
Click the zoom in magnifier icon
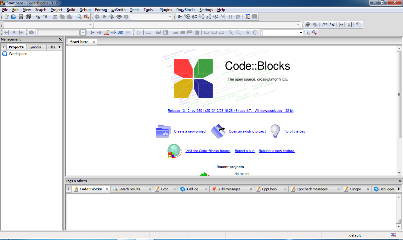(231, 32)
